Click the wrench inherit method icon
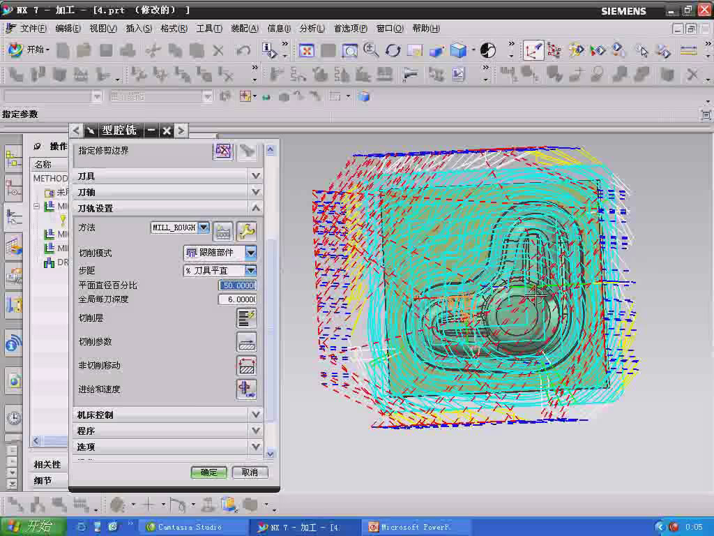 tap(246, 231)
